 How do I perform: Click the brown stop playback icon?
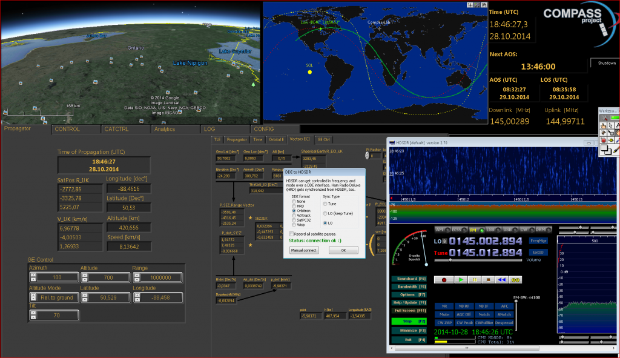488,280
